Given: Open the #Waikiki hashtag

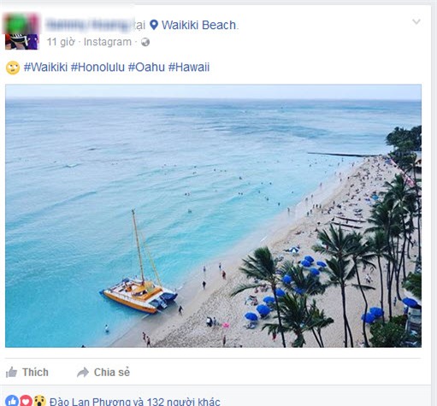Looking at the screenshot, I should tap(45, 68).
